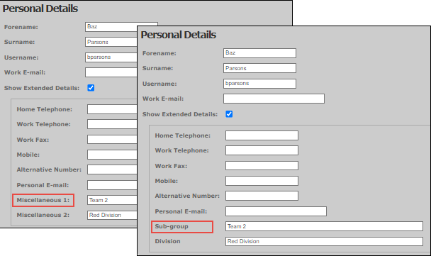The height and width of the screenshot is (256, 431).
Task: Click the Work Telephone field in the back window
Action: 112,124
